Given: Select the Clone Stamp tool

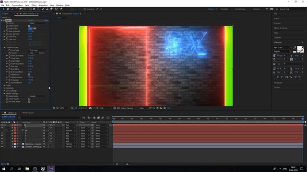Looking at the screenshot, I should (x=47, y=9).
